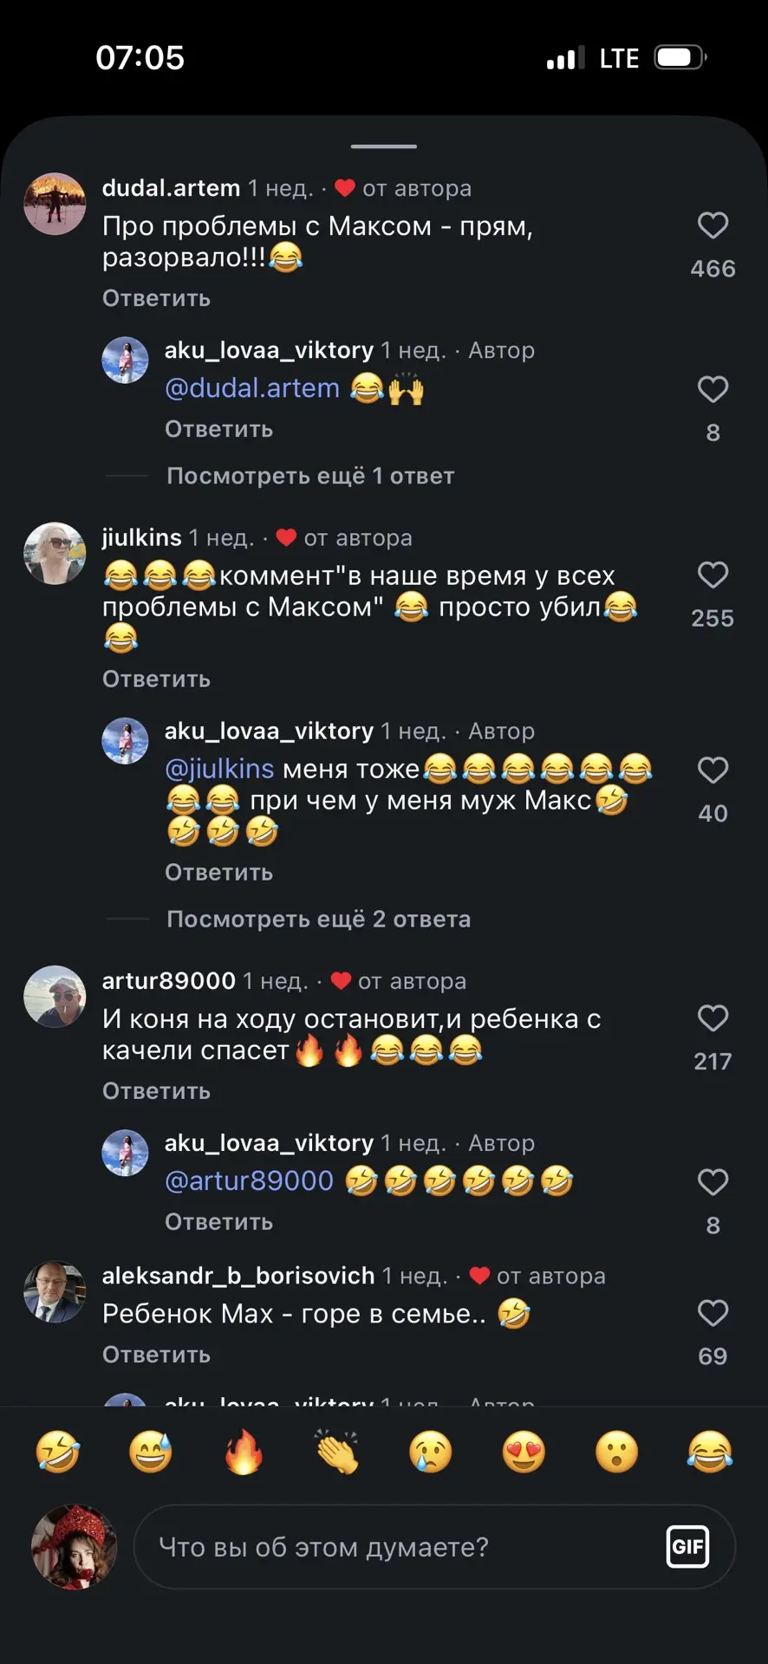The height and width of the screenshot is (1664, 768).
Task: Like aleksandr_b_borisovich's comment with 69 likes
Action: click(x=713, y=1312)
